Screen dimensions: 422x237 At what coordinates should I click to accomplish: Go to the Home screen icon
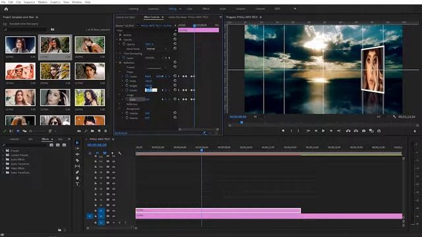6,9
